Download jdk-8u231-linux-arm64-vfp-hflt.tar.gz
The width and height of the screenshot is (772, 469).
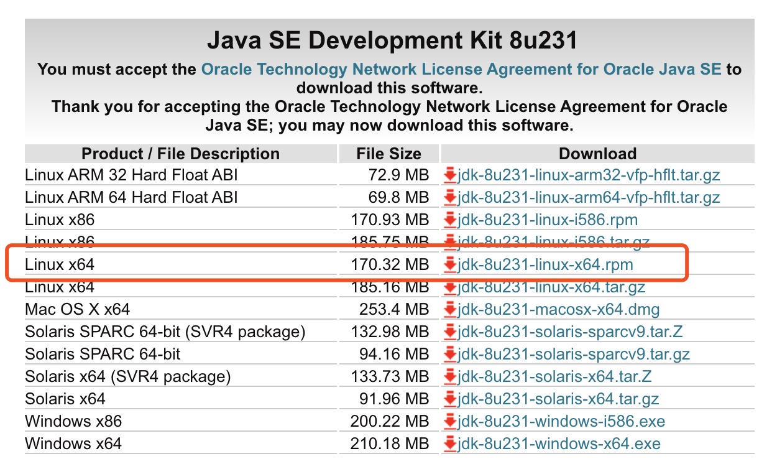[x=589, y=198]
